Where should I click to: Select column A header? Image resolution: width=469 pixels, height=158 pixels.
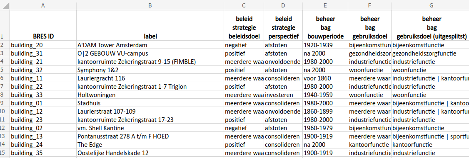43,5
